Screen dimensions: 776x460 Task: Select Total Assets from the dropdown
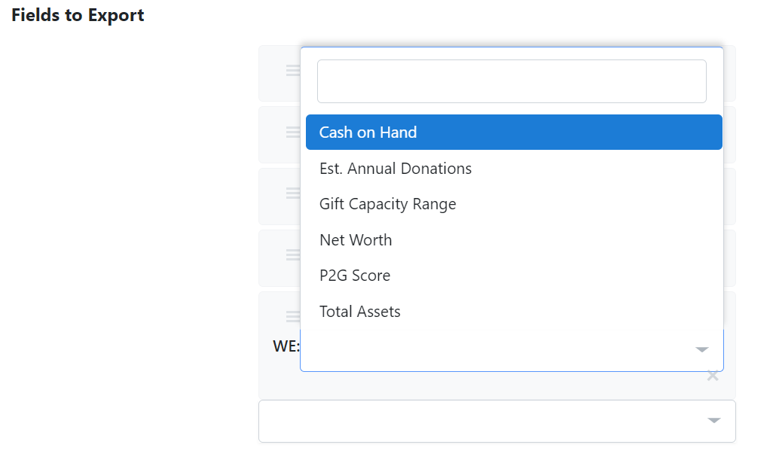359,311
